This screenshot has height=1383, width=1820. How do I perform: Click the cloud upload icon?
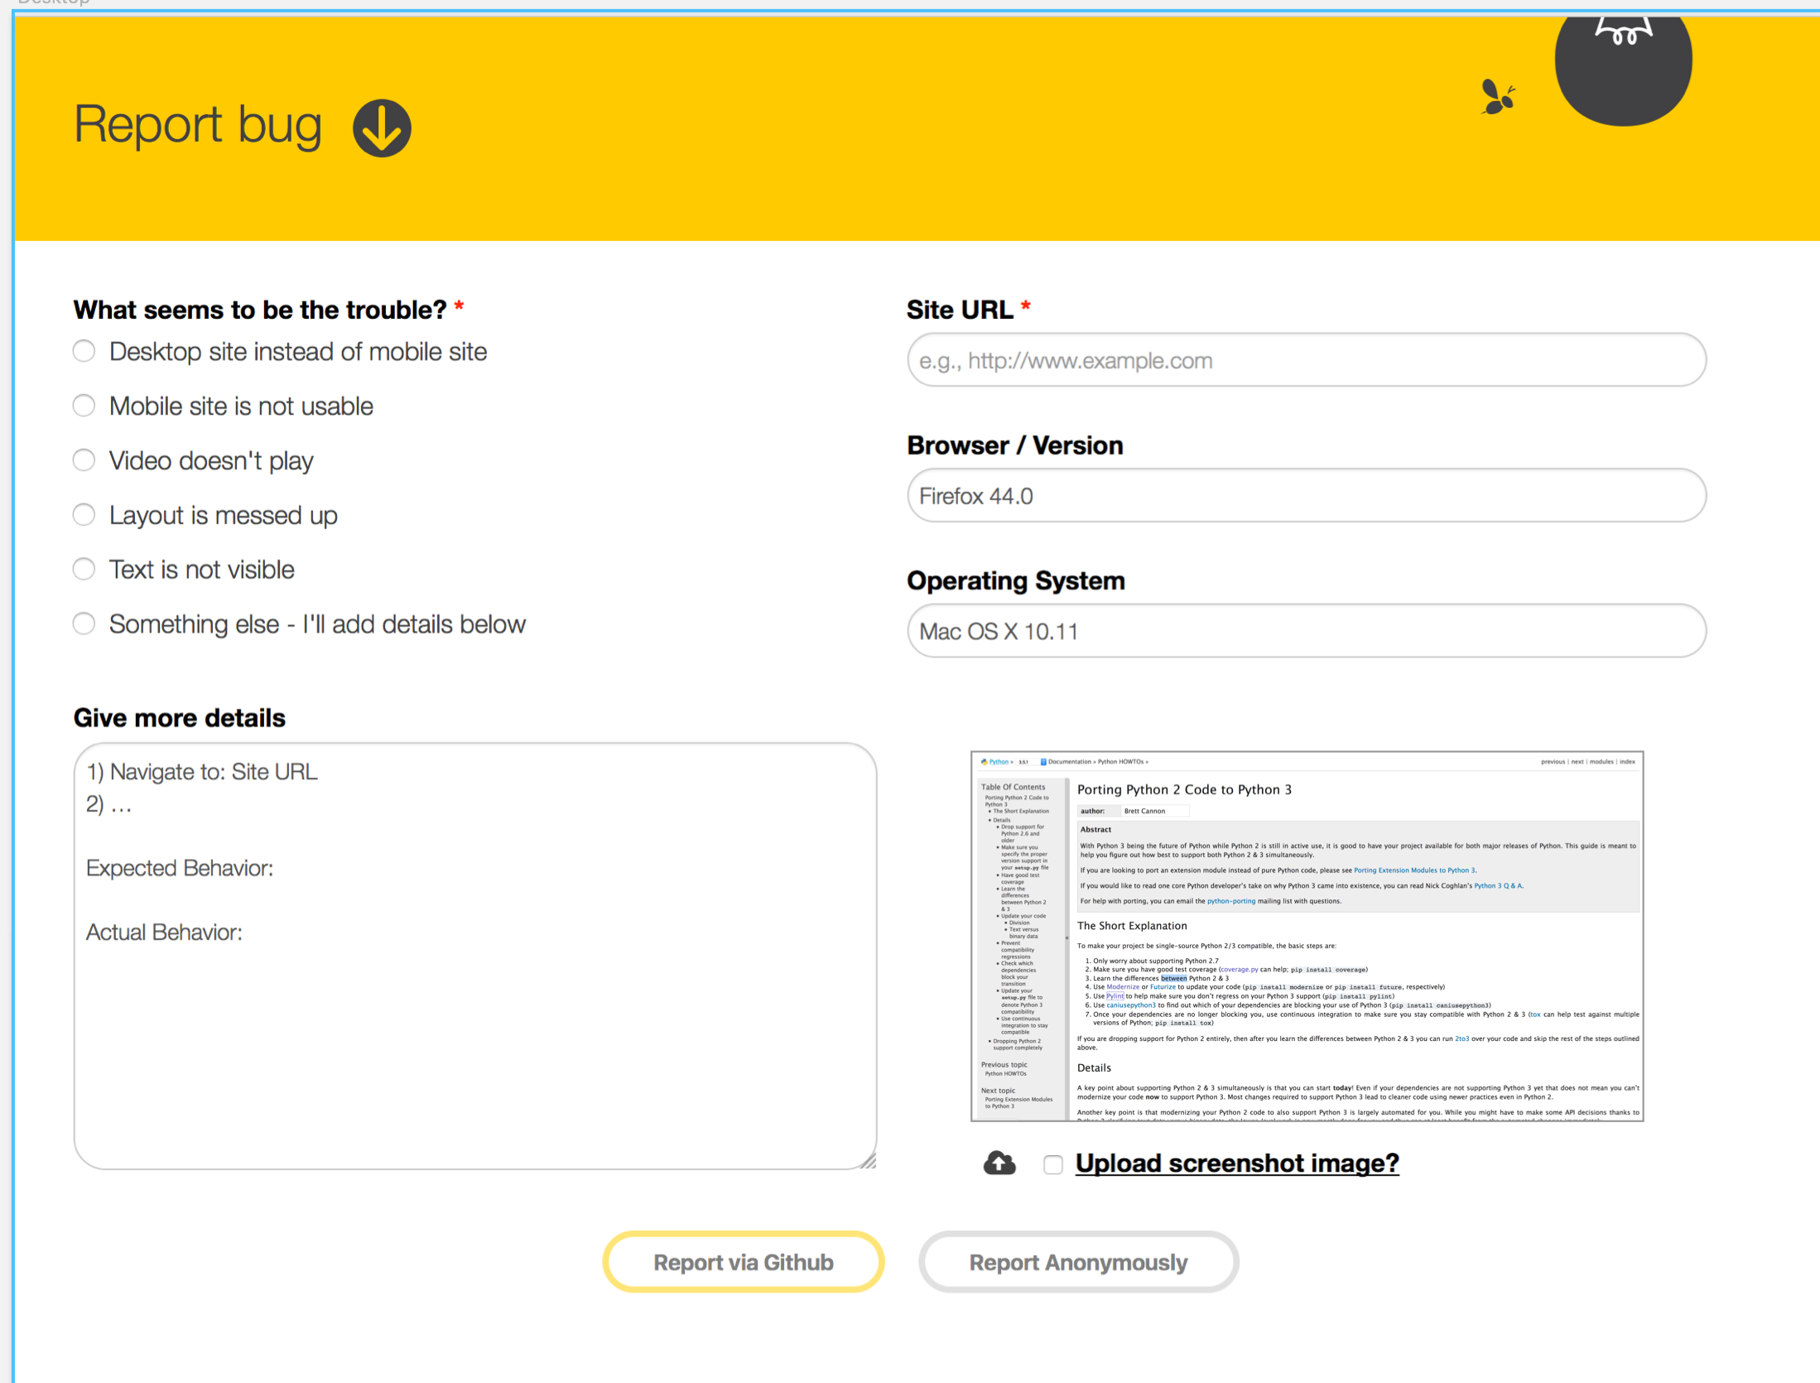click(x=999, y=1164)
